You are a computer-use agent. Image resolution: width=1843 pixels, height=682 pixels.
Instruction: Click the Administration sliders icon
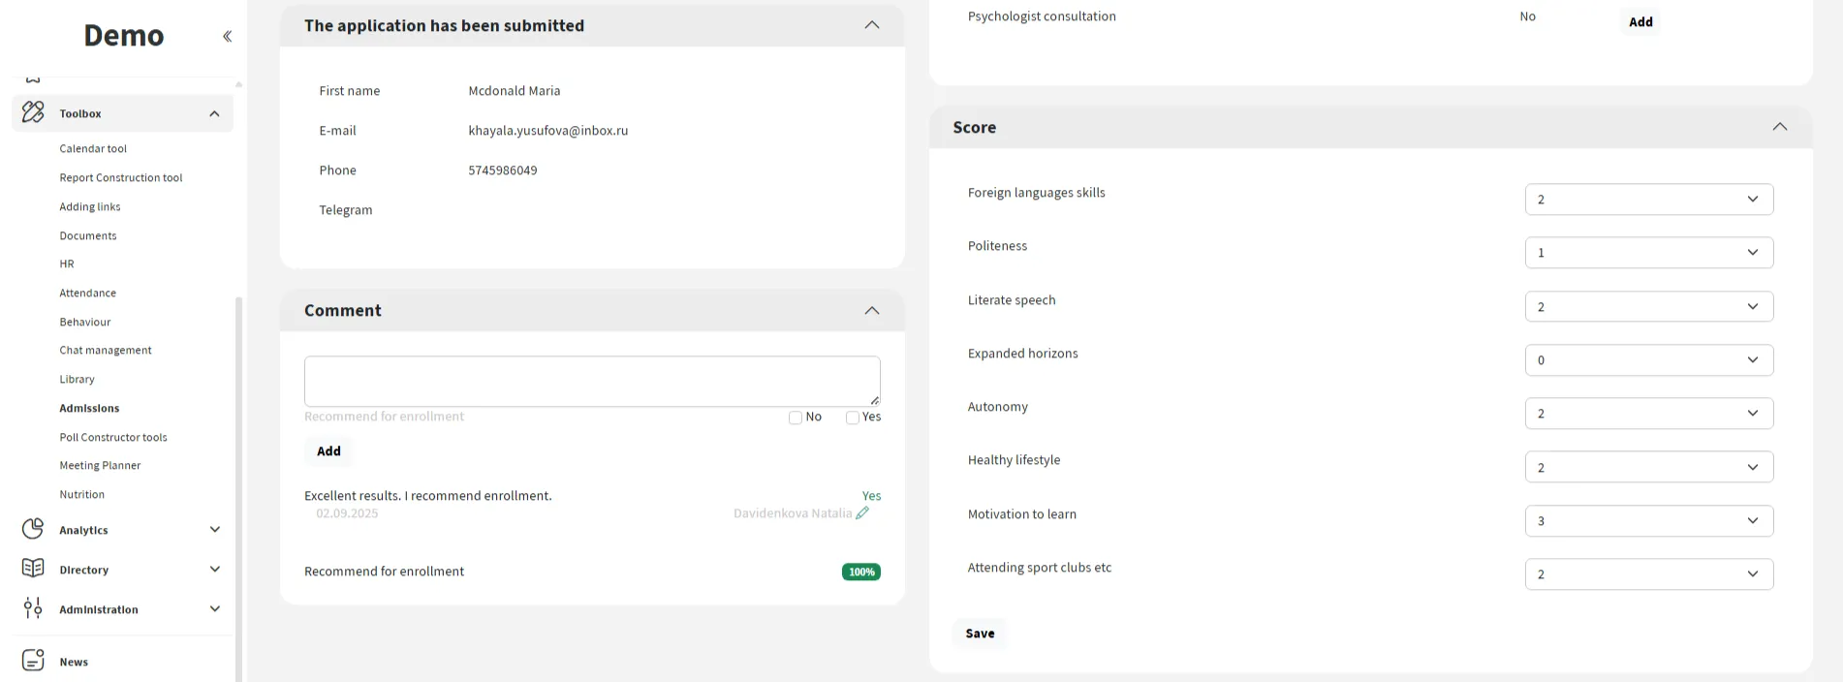tap(33, 608)
